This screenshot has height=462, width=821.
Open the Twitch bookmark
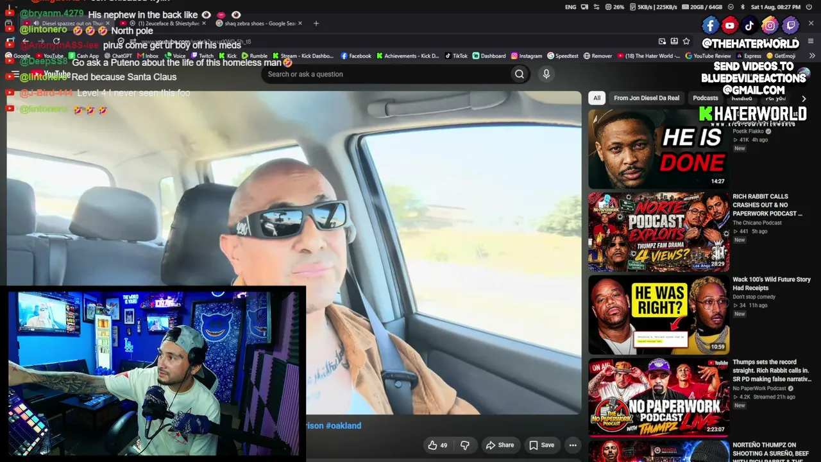[x=202, y=56]
